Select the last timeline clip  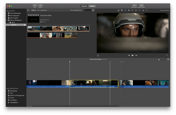tap(145, 84)
